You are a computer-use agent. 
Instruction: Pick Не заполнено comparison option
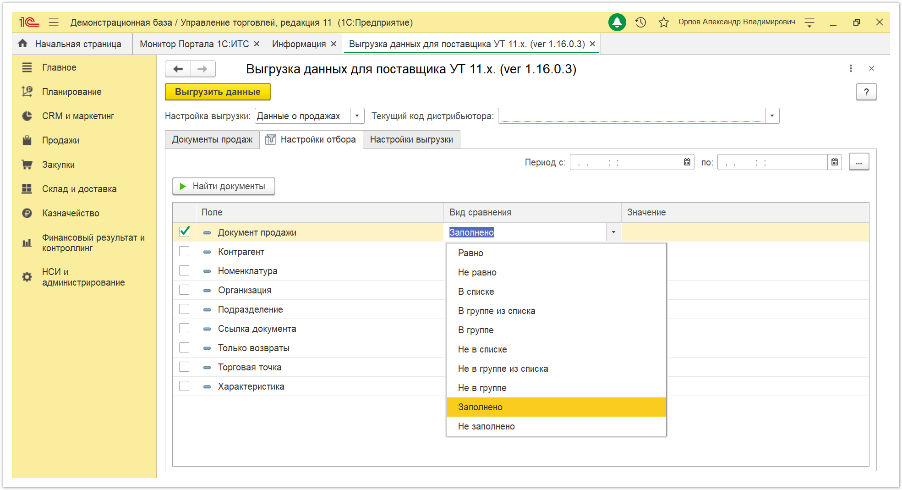556,426
